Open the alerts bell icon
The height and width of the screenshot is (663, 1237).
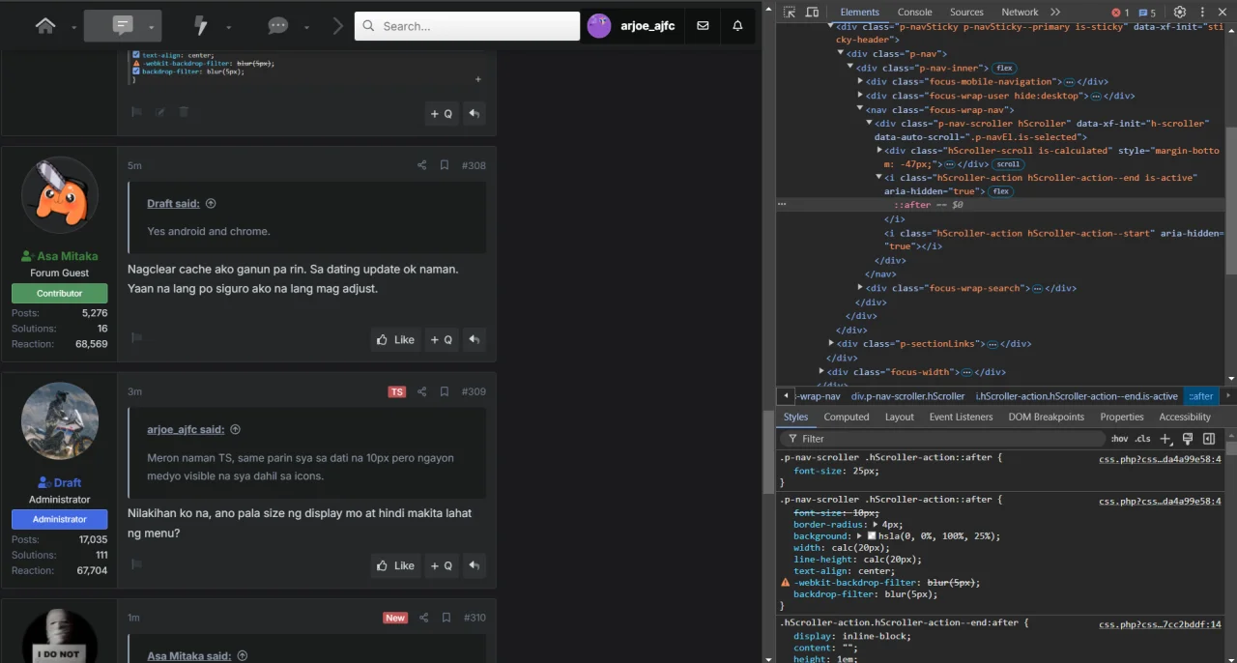pyautogui.click(x=737, y=26)
